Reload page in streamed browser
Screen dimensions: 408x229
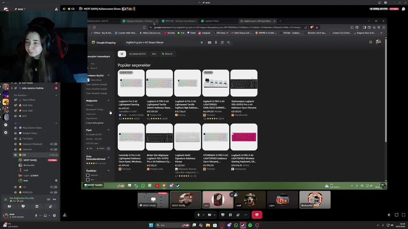[x=94, y=27]
